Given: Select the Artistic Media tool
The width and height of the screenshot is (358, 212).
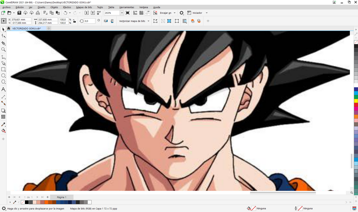Looking at the screenshot, I should click(x=3, y=63).
